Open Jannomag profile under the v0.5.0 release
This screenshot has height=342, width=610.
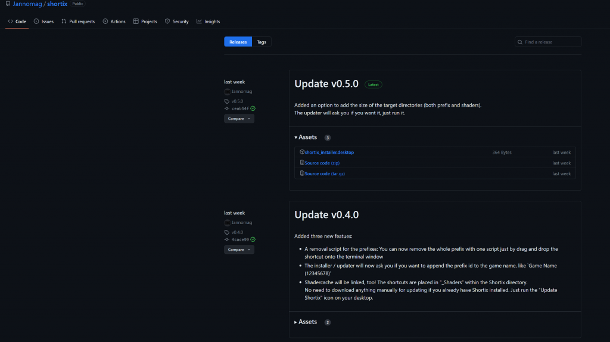pyautogui.click(x=242, y=91)
